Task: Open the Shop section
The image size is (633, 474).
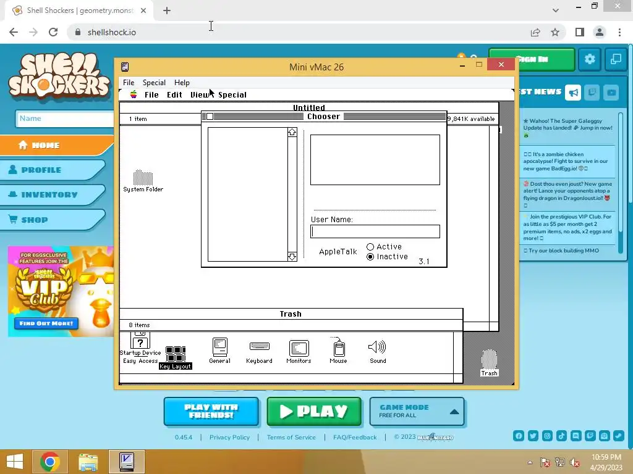Action: coord(53,220)
